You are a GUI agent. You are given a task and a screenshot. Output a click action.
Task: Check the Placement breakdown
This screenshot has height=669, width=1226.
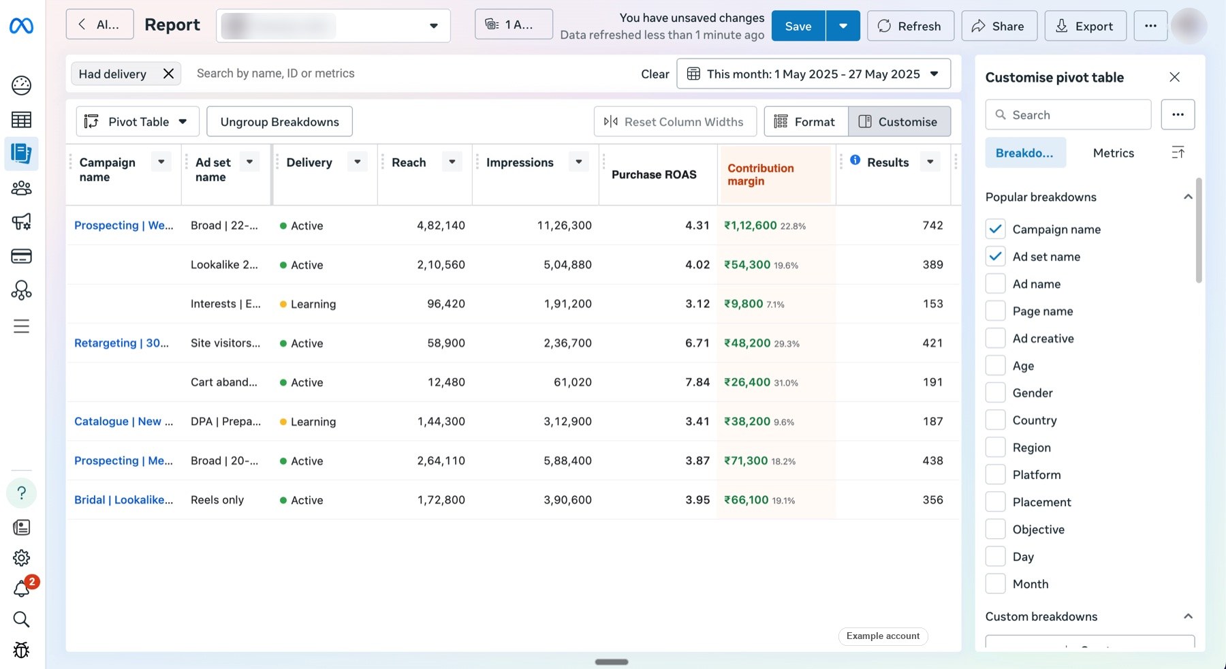[995, 501]
